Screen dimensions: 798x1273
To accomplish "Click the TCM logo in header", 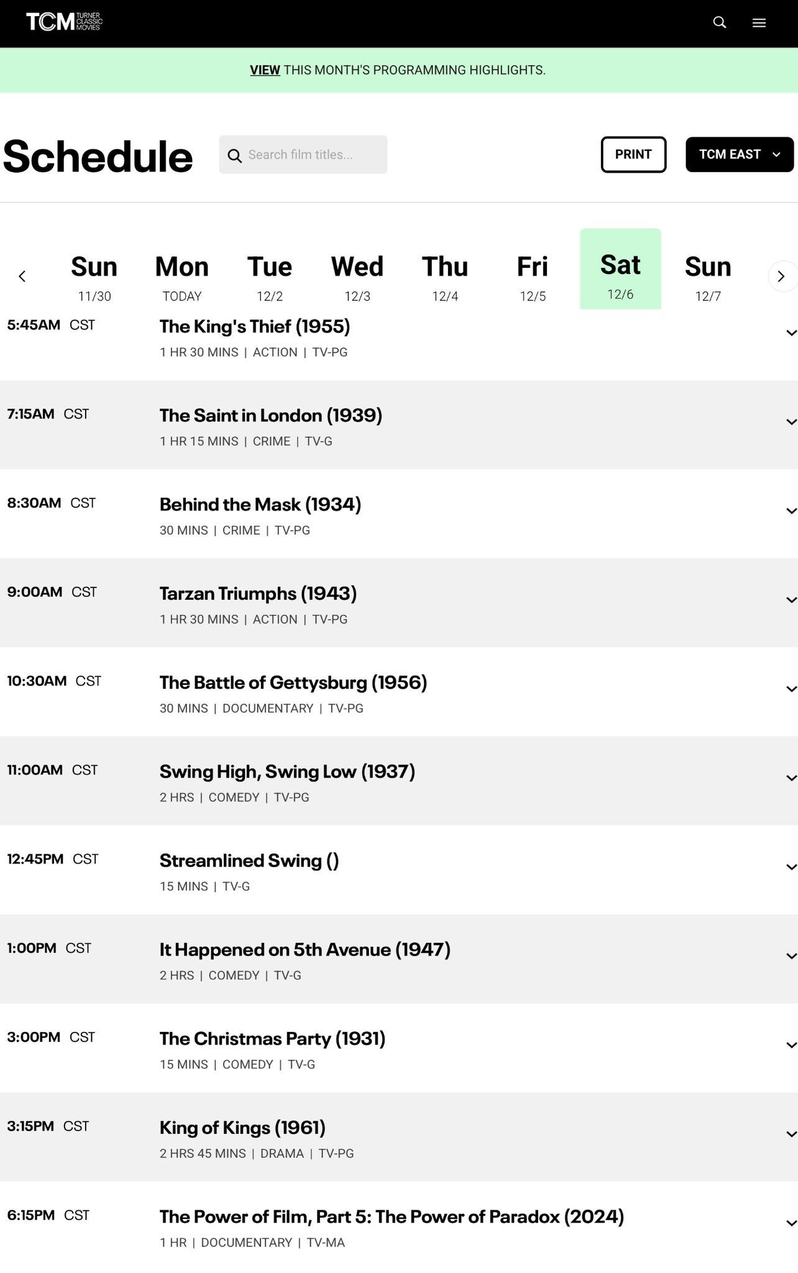I will click(64, 22).
